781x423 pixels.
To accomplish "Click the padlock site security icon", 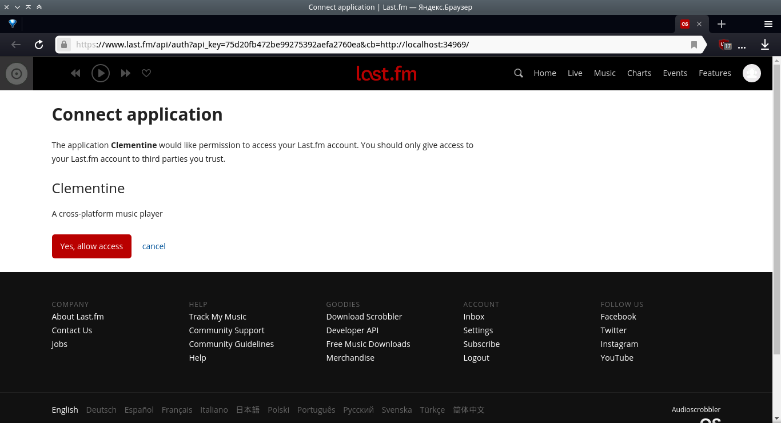I will 64,45.
